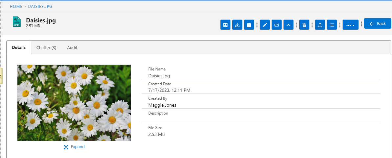This screenshot has height=158, width=392.
Task: Open the Audit tab
Action: coord(72,47)
